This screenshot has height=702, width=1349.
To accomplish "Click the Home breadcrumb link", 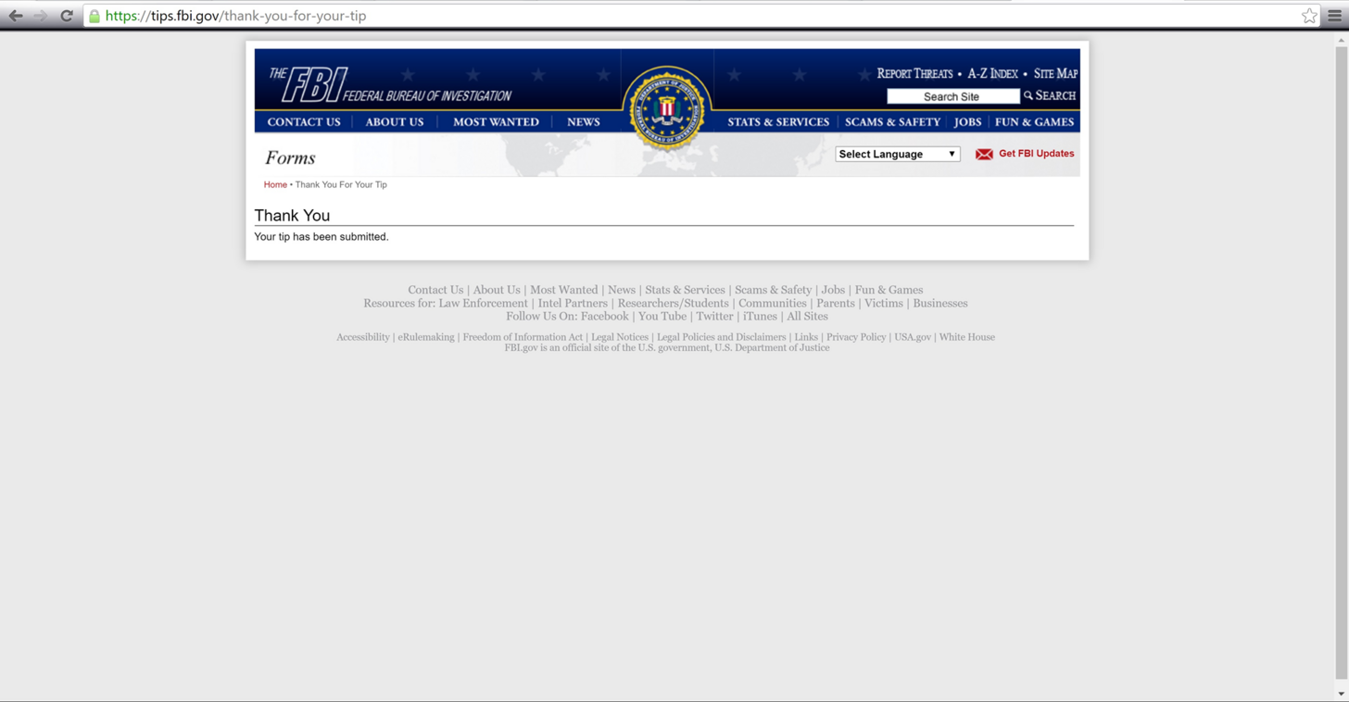I will tap(275, 184).
